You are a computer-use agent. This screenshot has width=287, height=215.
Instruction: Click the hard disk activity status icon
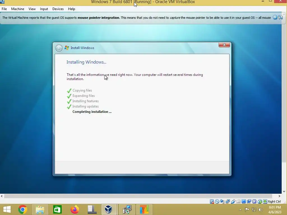212,202
